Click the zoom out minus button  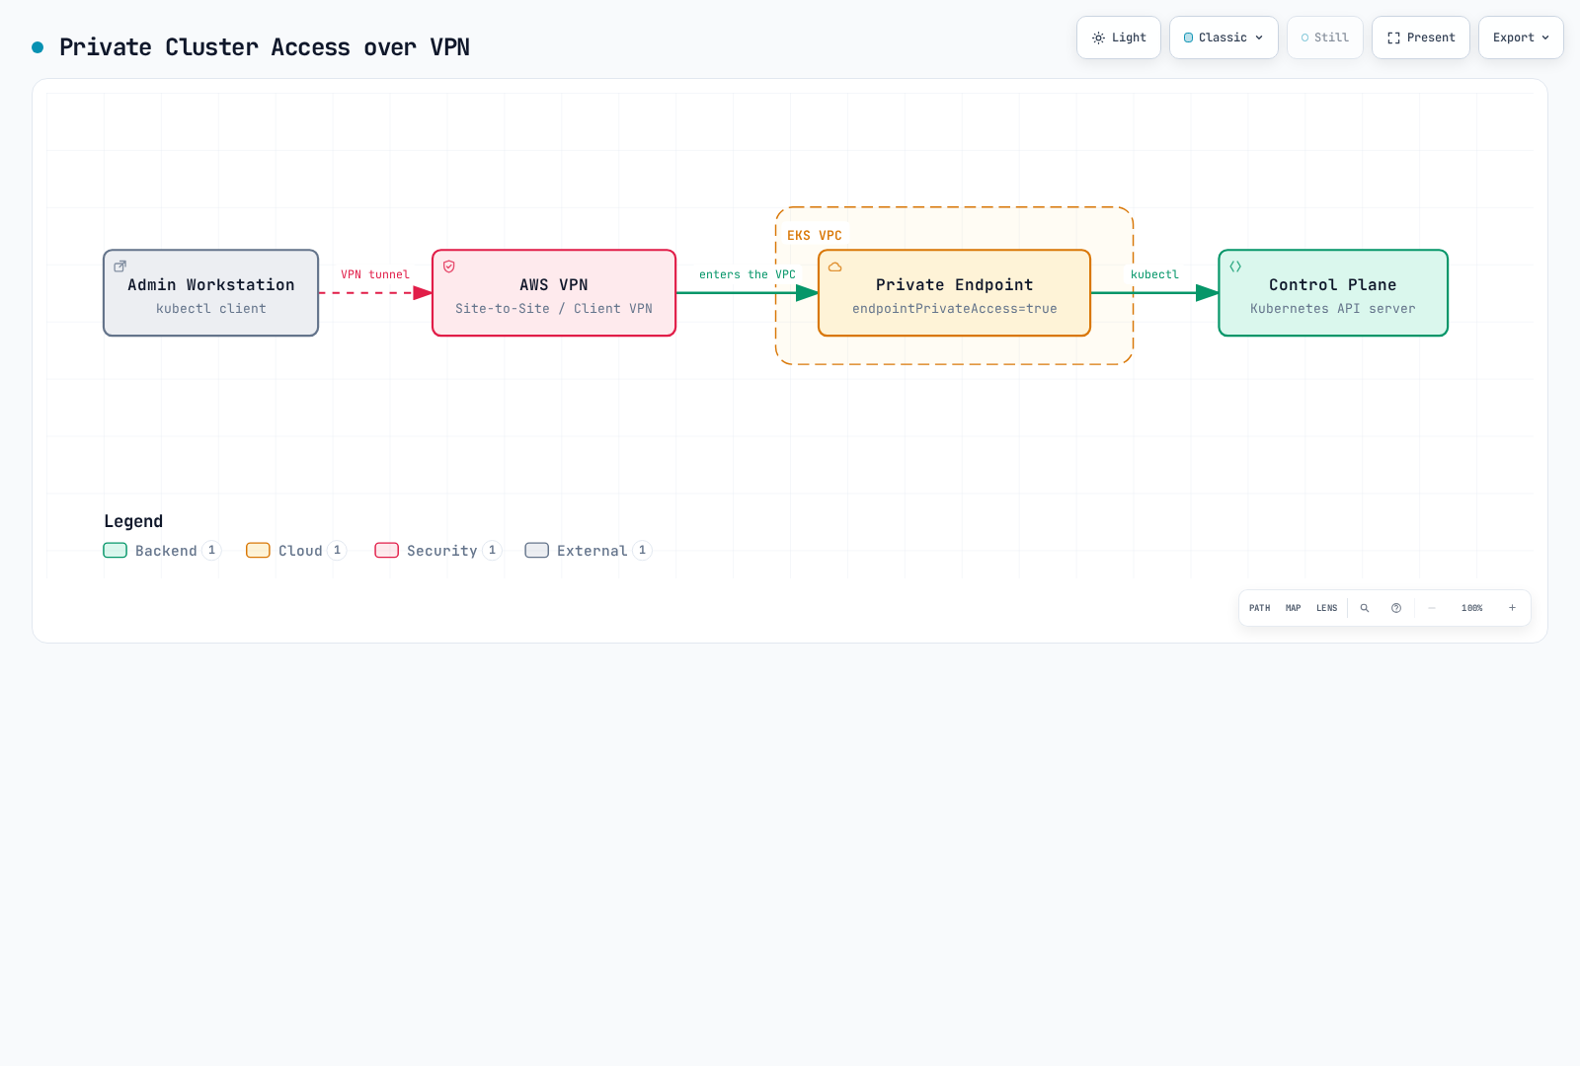pos(1432,608)
